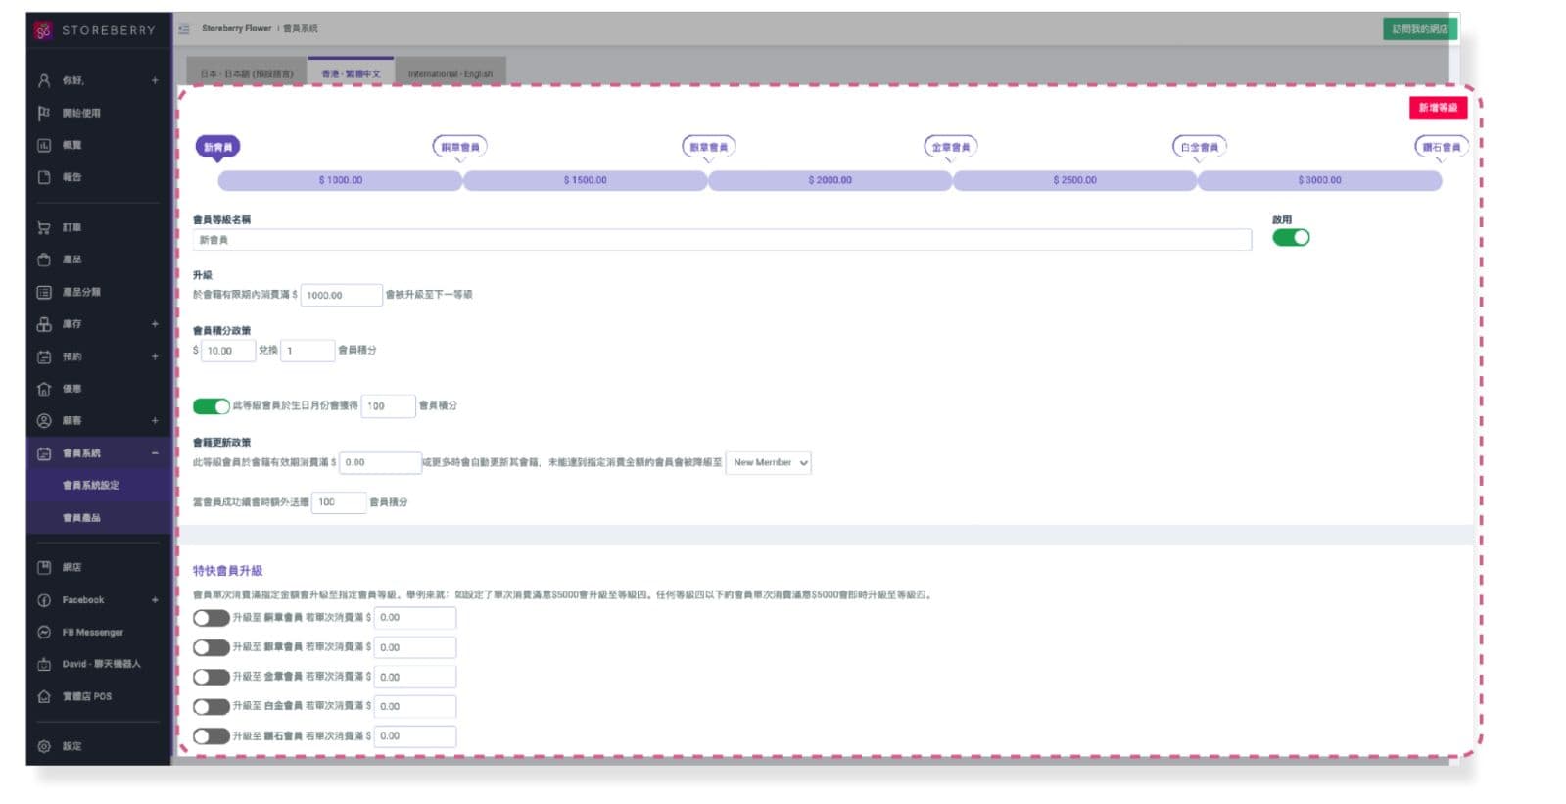This screenshot has height=804, width=1566.
Task: Select the 銅章會員 tier bubble
Action: point(460,147)
